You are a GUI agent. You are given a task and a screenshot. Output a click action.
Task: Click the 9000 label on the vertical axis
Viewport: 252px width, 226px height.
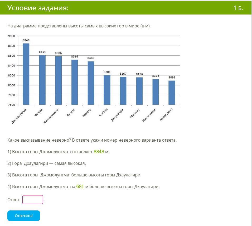tap(12, 36)
